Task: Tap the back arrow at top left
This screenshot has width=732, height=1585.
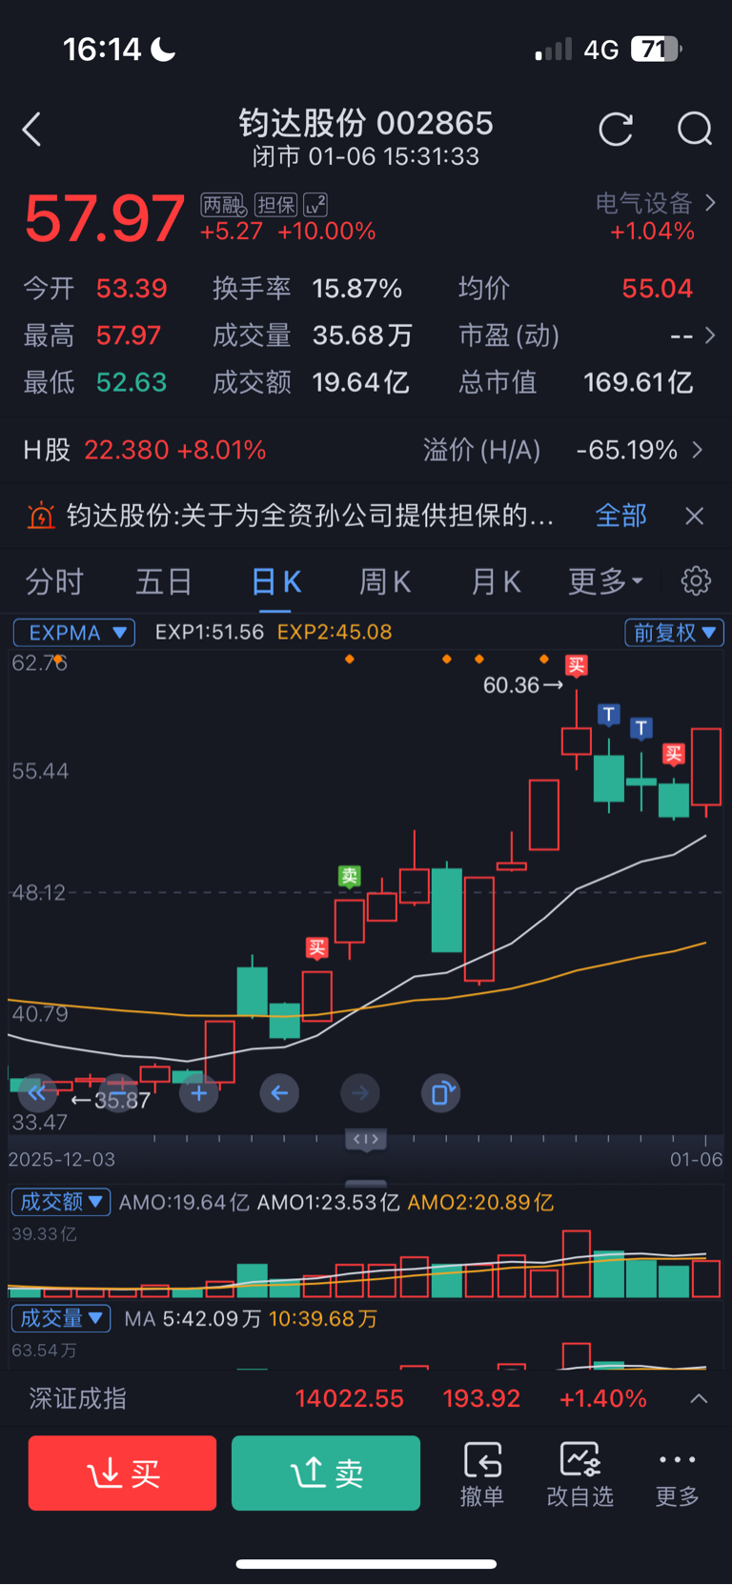Action: pyautogui.click(x=31, y=129)
